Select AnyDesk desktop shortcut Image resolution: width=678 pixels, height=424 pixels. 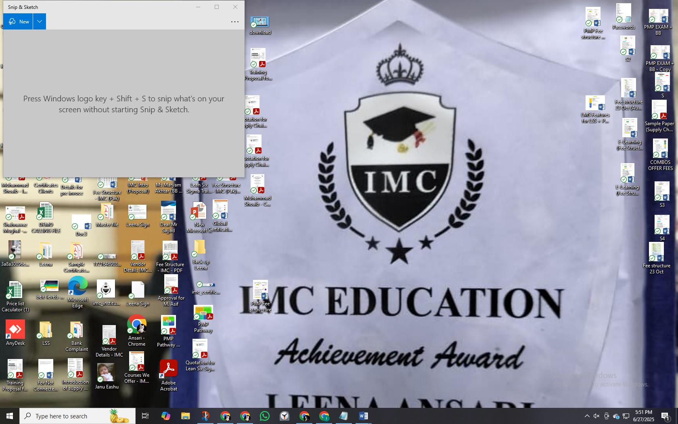15,333
